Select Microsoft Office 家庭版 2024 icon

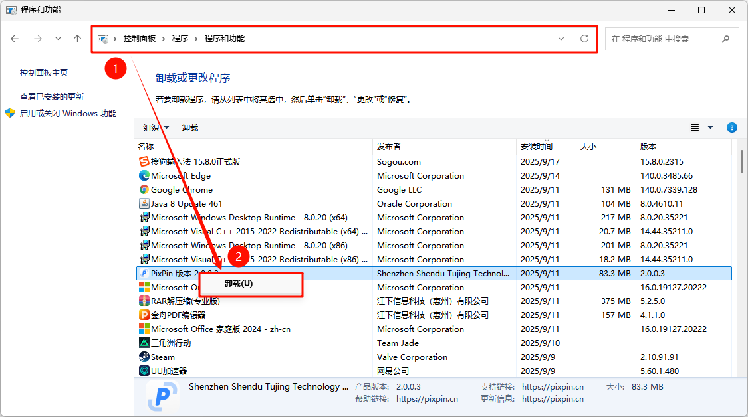(144, 329)
